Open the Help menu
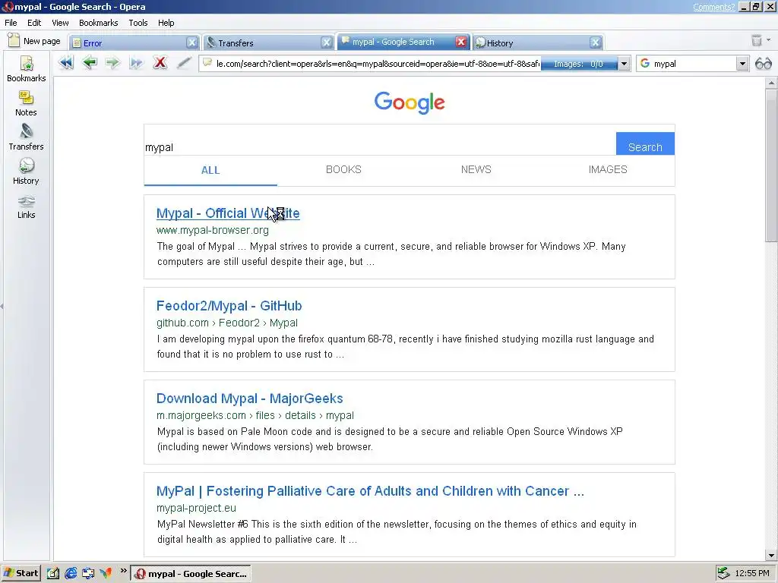 pos(166,23)
